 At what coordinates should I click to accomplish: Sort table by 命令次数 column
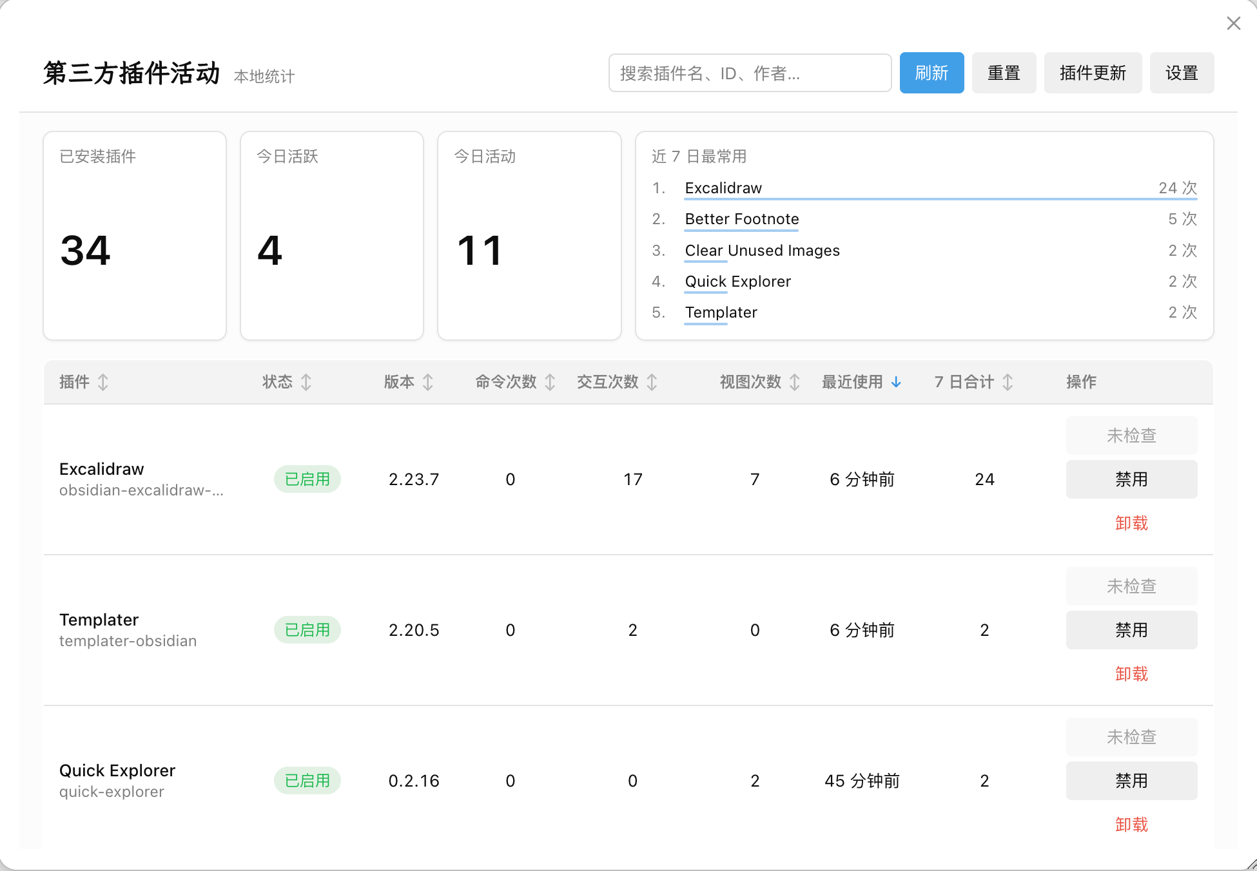coord(515,382)
